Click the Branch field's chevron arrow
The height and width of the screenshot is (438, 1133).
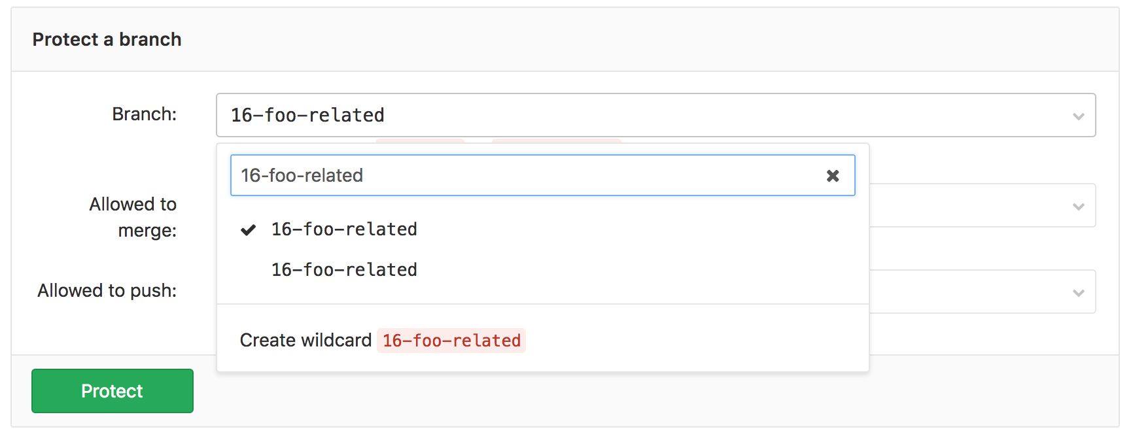[1078, 116]
